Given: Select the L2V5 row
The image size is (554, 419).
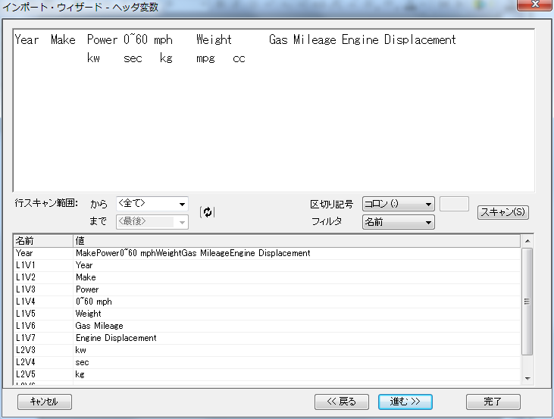Looking at the screenshot, I should [267, 374].
